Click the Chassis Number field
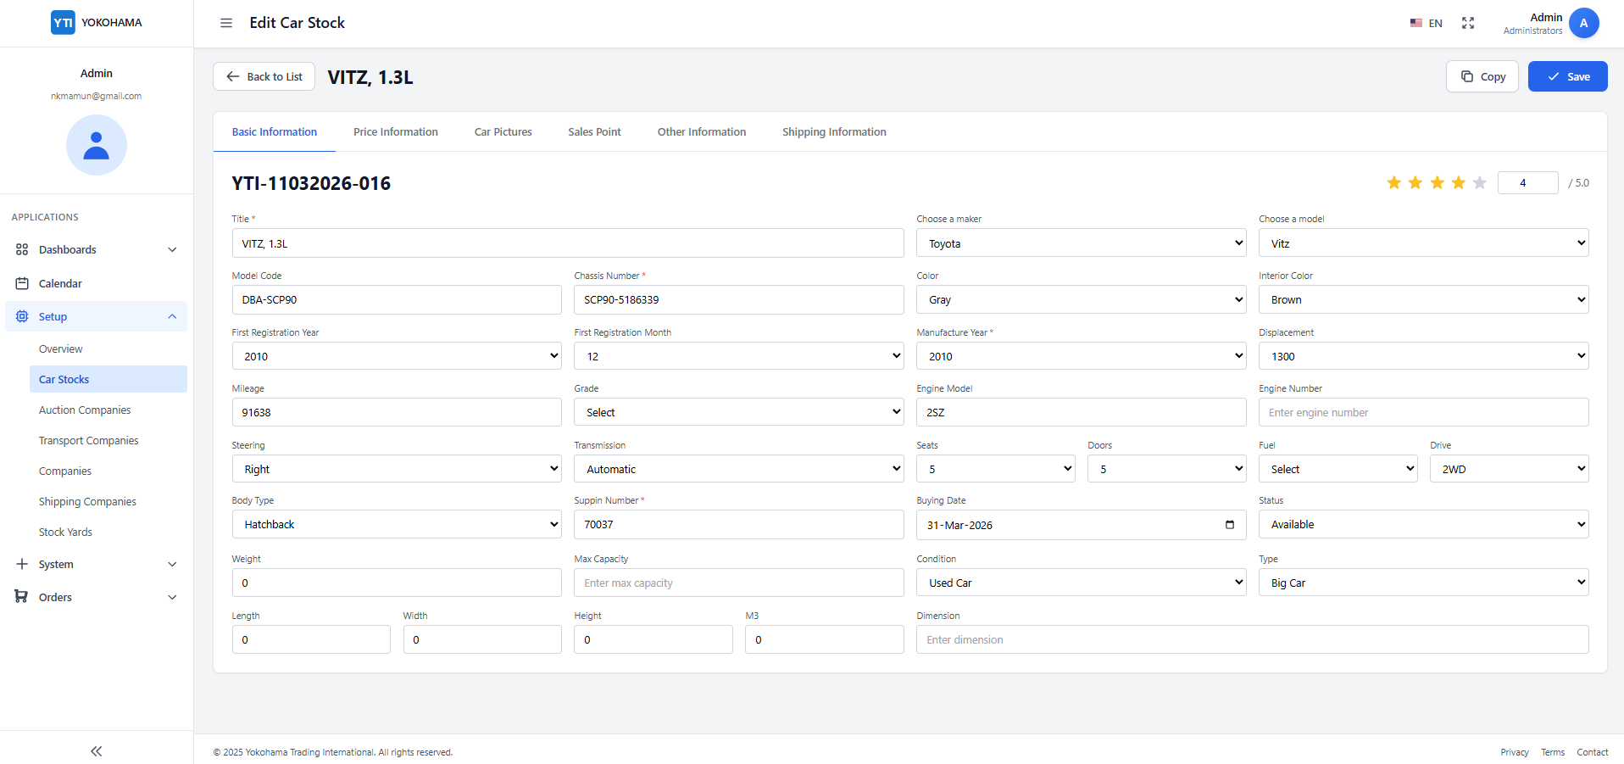Image resolution: width=1624 pixels, height=764 pixels. coord(739,299)
